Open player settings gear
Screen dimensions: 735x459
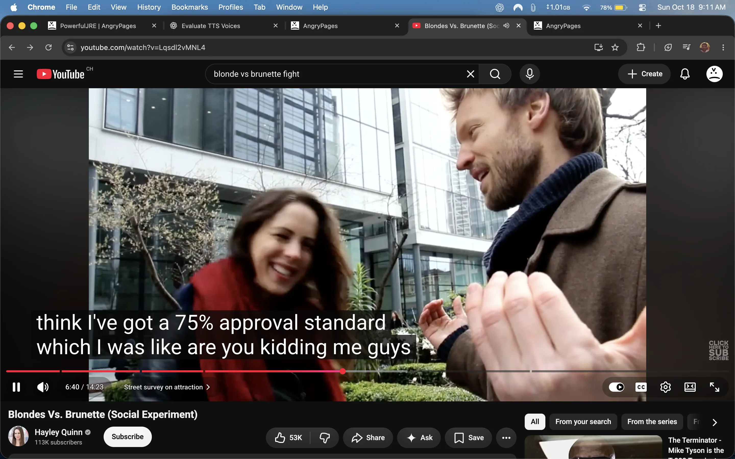click(665, 387)
